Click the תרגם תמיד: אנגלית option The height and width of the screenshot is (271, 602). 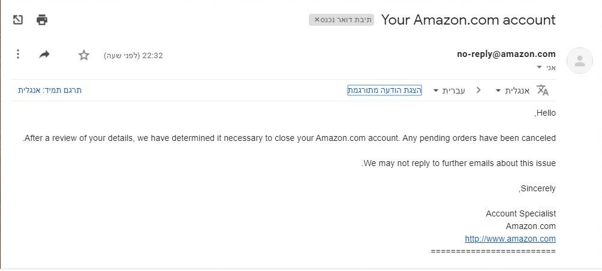50,90
